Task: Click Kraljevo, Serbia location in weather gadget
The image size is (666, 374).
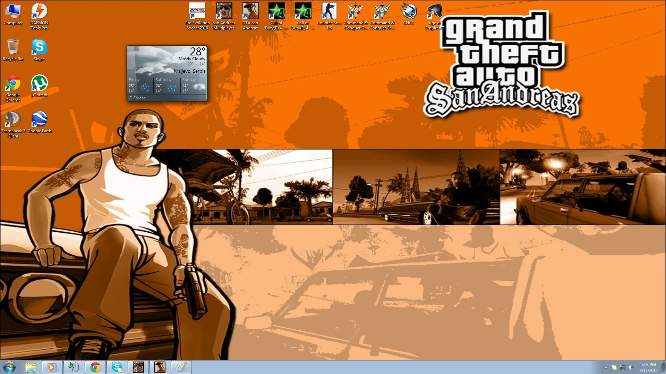Action: pyautogui.click(x=189, y=71)
